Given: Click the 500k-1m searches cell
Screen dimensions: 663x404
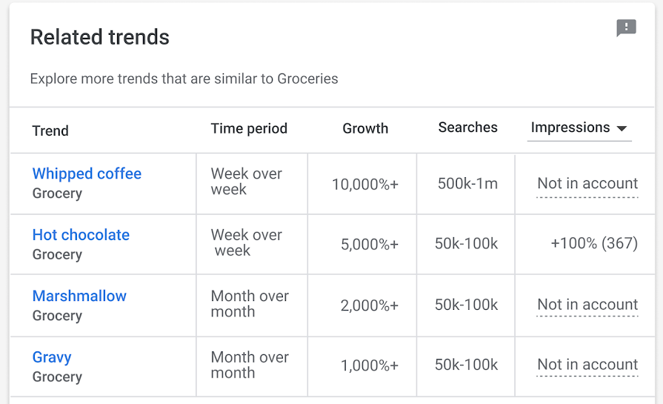Looking at the screenshot, I should (467, 184).
